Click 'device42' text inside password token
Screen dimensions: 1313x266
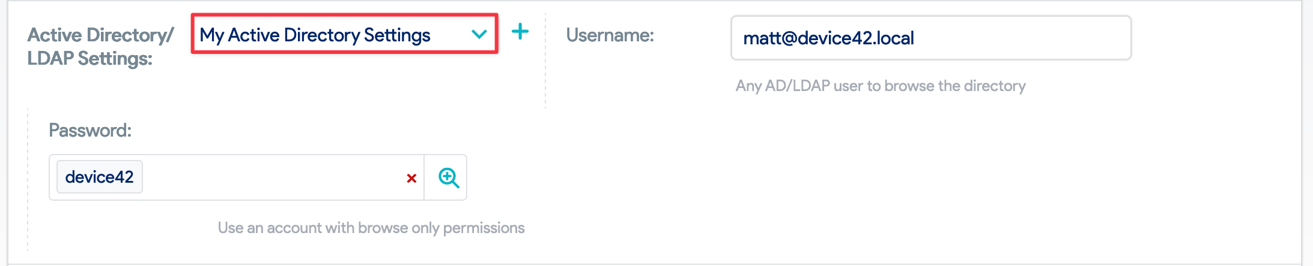point(100,177)
